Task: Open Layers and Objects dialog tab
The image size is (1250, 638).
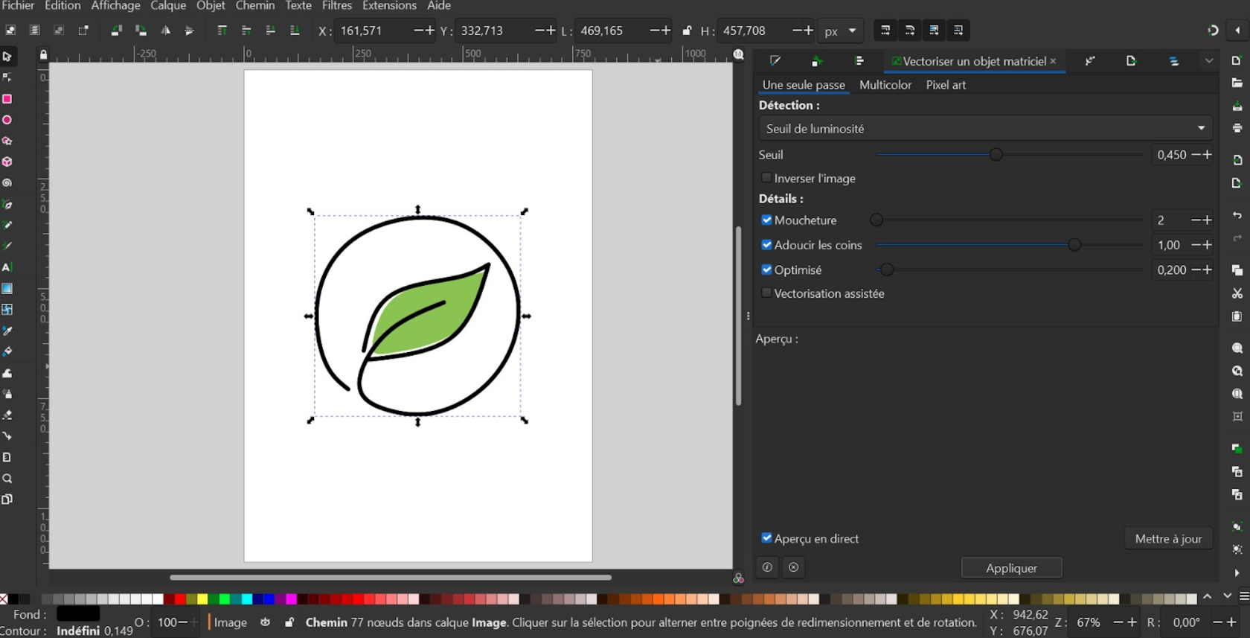Action: coord(1173,61)
